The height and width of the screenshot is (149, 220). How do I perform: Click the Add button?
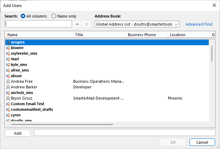pyautogui.click(x=18, y=133)
